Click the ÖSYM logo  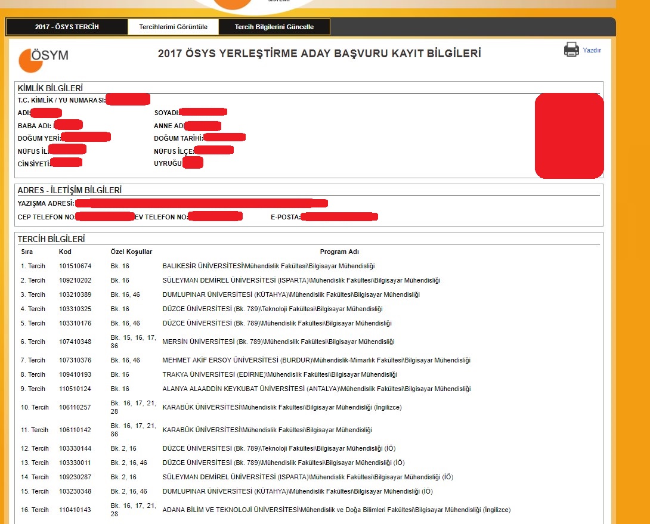pyautogui.click(x=44, y=59)
